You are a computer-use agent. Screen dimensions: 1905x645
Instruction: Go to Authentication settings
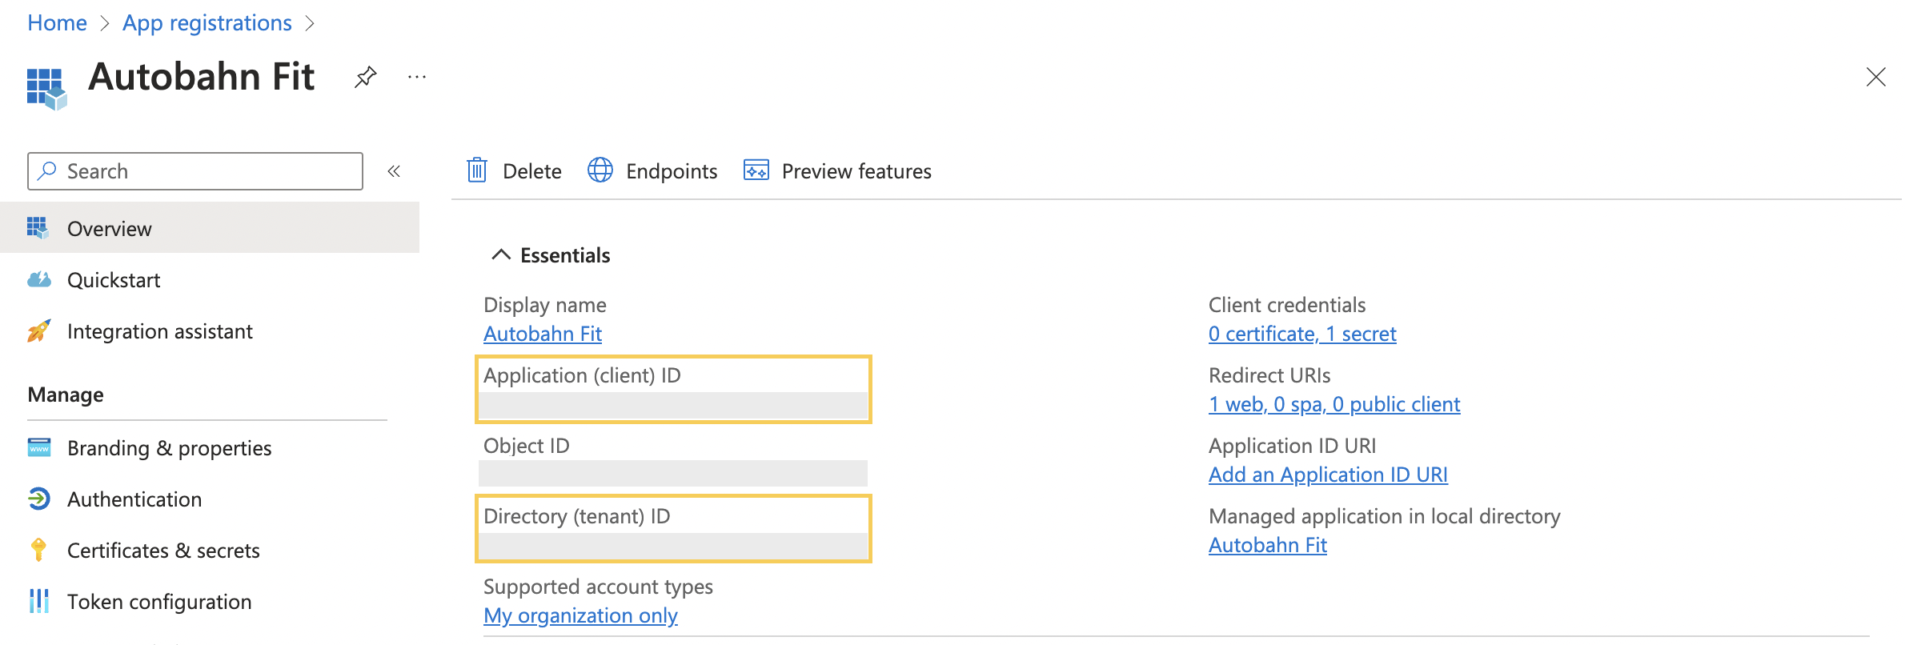[x=210, y=499]
